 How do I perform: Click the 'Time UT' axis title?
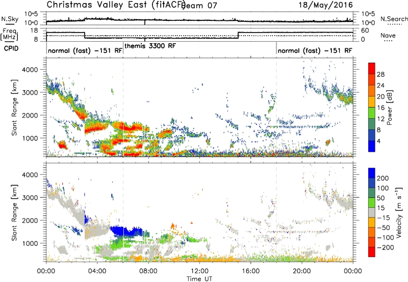pos(199,278)
